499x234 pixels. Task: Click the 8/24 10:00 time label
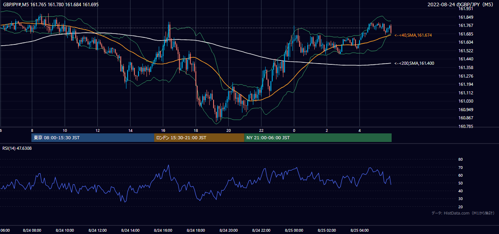(x=65, y=230)
